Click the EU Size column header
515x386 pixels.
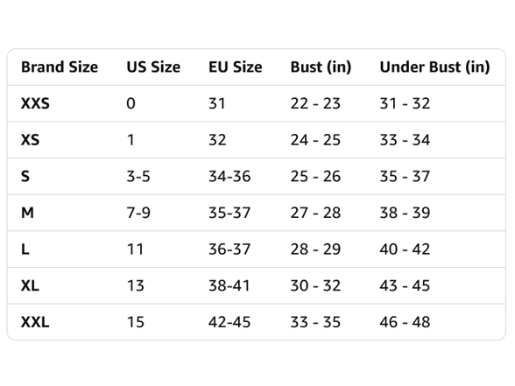pos(236,67)
